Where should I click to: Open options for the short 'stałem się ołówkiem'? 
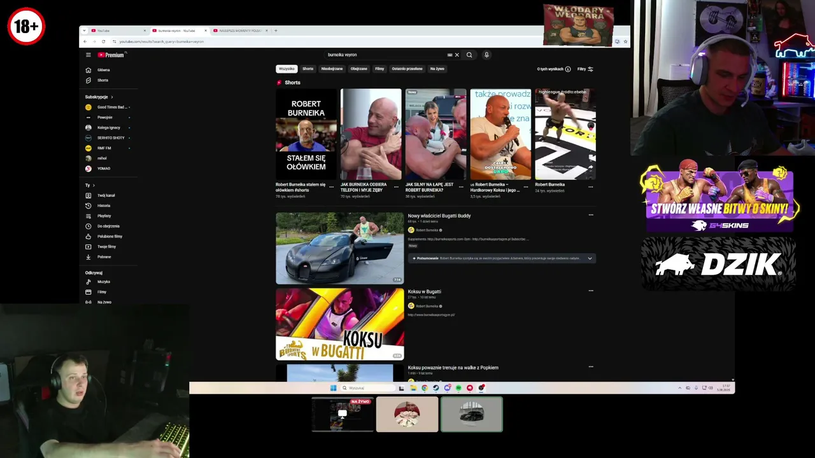[x=331, y=187]
